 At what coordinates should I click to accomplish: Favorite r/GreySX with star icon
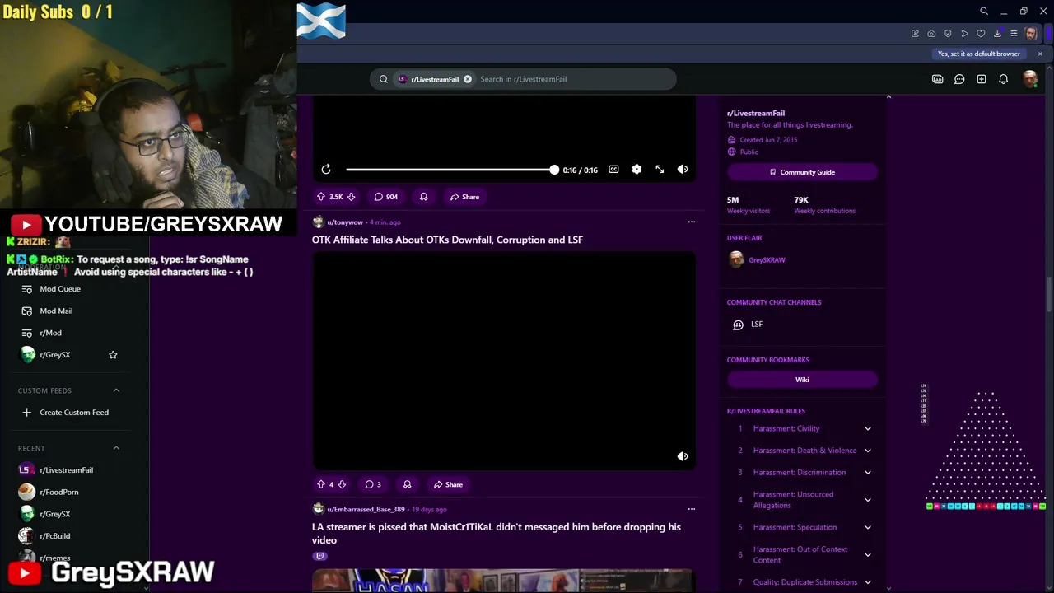(113, 355)
